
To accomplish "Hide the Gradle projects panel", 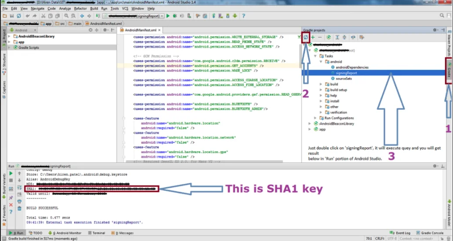I will 443,30.
